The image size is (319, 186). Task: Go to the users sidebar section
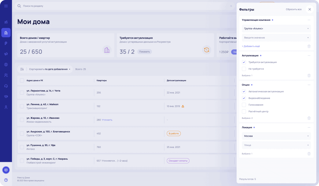point(6,75)
